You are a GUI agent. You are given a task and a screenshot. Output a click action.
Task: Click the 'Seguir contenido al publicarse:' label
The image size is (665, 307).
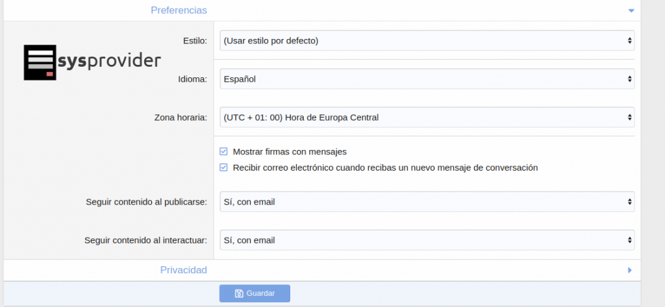pyautogui.click(x=146, y=202)
